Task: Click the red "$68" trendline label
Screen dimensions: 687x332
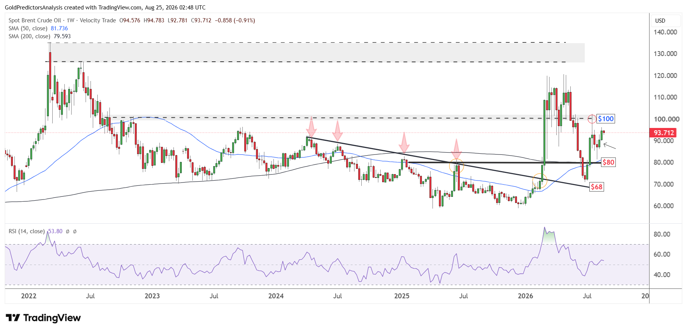Action: [x=596, y=187]
